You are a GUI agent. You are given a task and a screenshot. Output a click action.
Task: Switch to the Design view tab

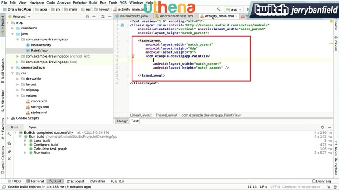(122, 121)
